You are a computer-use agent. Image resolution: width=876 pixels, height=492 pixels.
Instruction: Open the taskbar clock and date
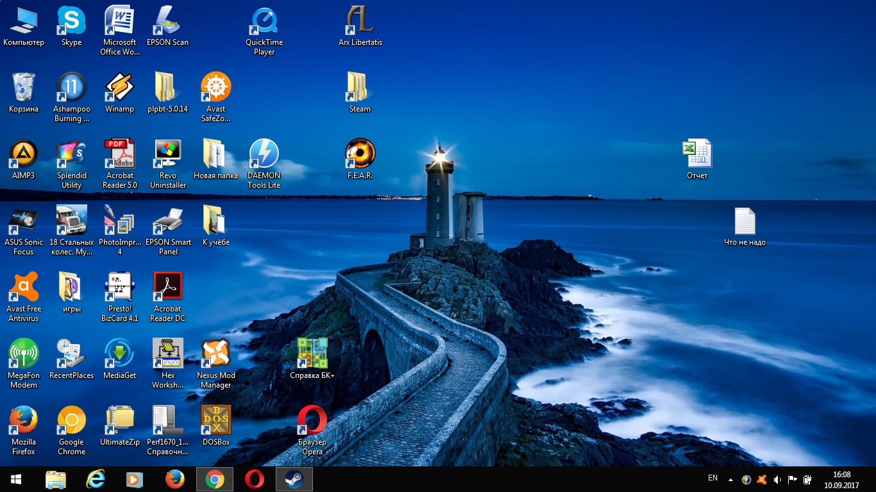point(841,479)
